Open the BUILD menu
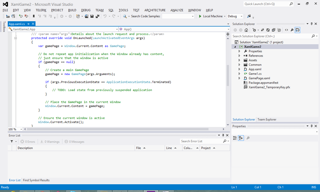The width and height of the screenshot is (320, 192). click(x=72, y=10)
